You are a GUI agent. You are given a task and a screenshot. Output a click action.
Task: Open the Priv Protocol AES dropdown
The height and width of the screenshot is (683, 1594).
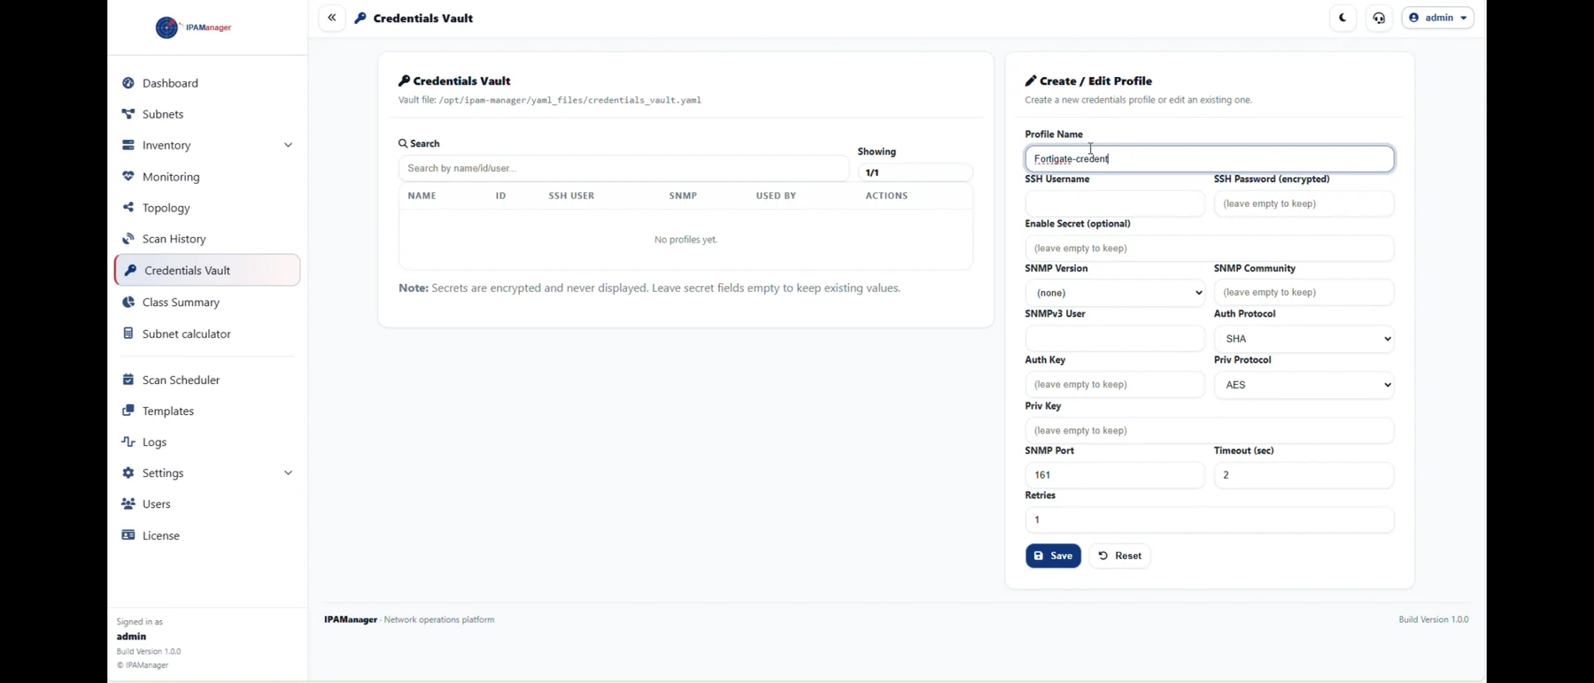point(1304,385)
